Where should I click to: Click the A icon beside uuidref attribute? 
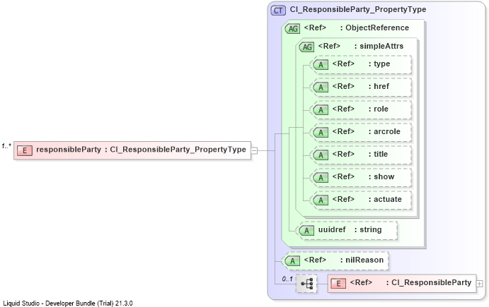pos(306,231)
